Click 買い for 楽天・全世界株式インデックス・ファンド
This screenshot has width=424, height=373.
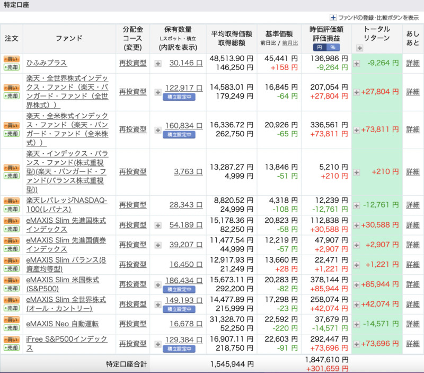[x=12, y=88]
